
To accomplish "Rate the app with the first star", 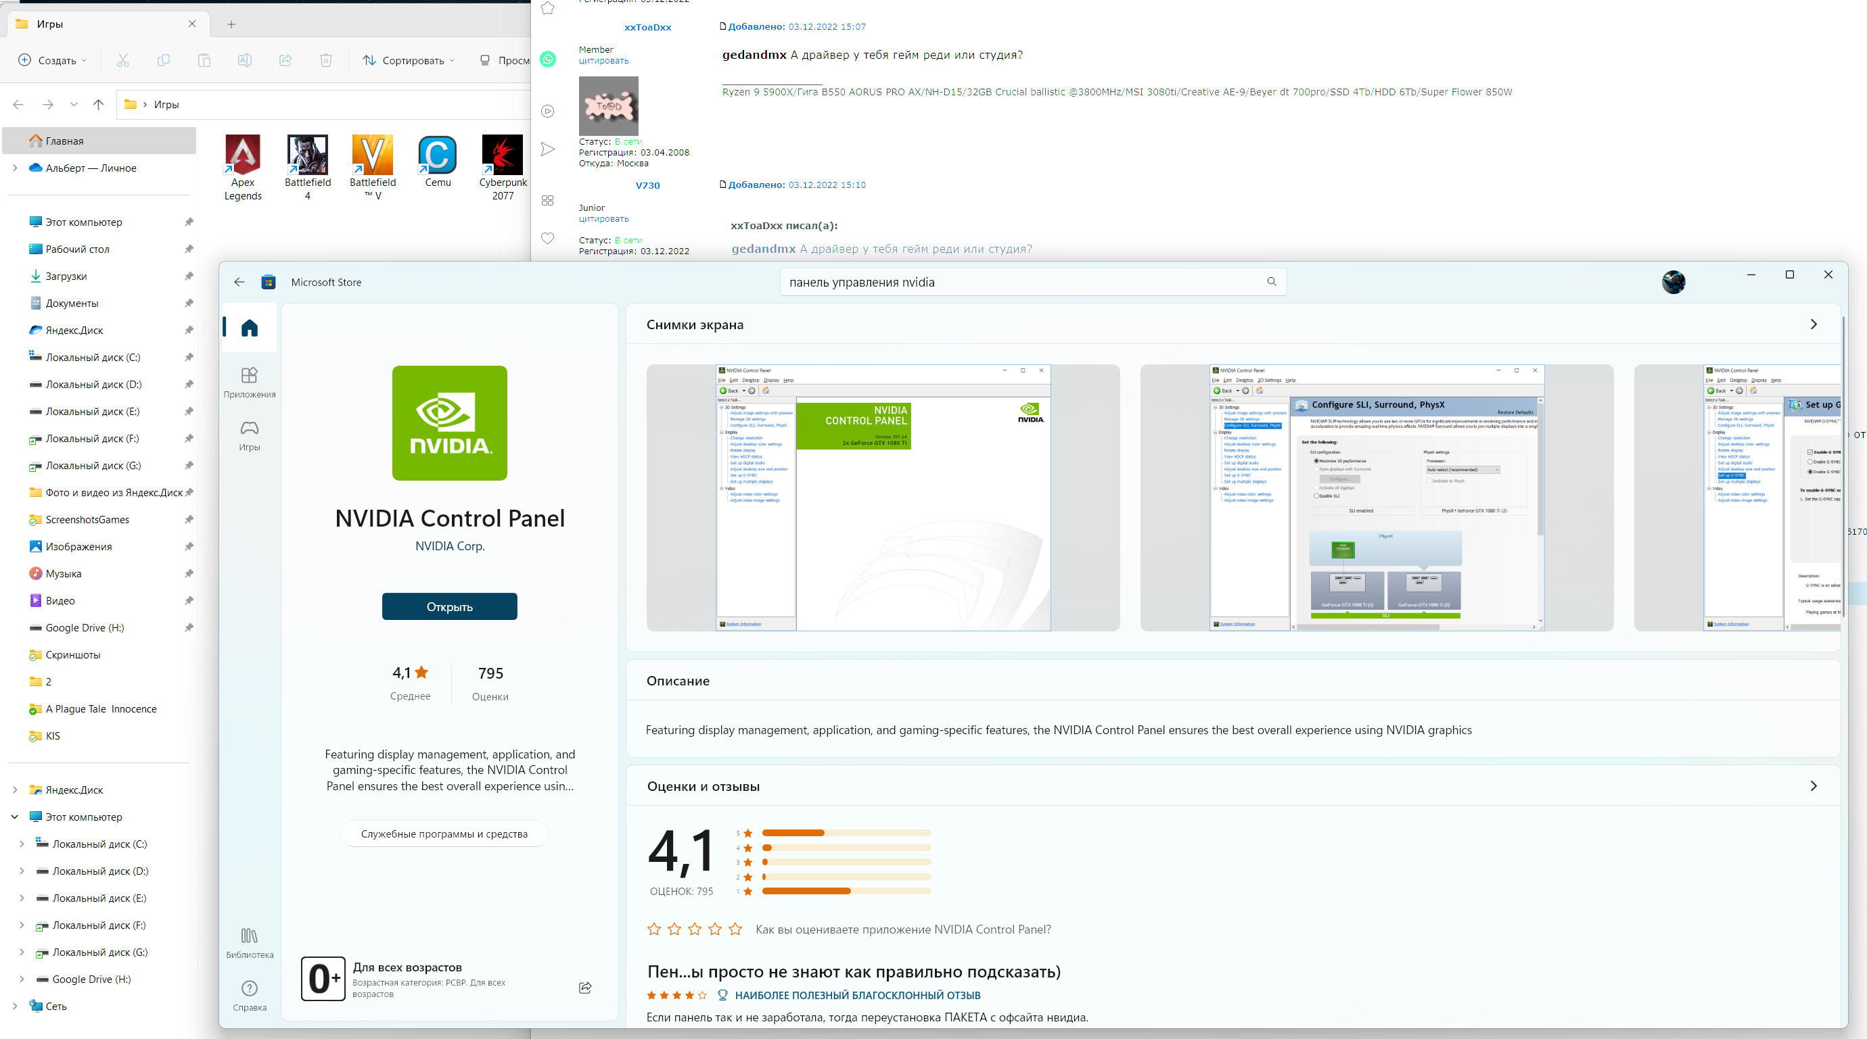I will [x=653, y=929].
